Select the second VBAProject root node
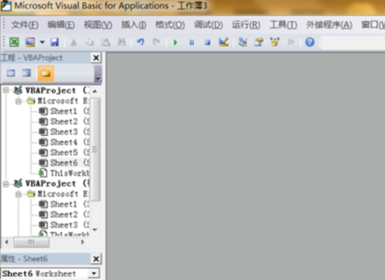 (x=51, y=183)
